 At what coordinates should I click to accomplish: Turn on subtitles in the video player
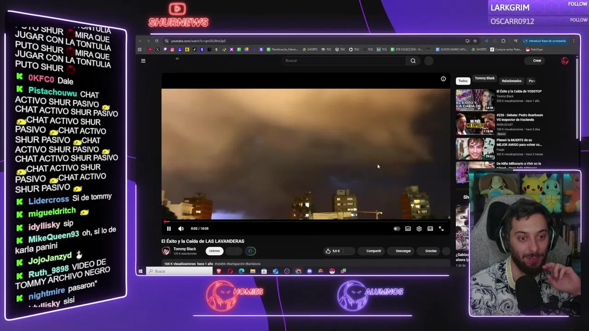408,228
